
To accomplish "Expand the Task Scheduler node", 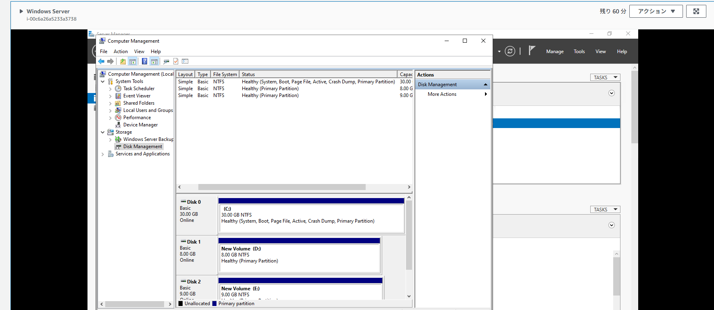I will pos(110,89).
